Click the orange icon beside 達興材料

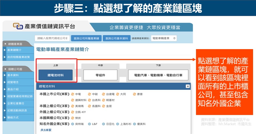click(73, 100)
